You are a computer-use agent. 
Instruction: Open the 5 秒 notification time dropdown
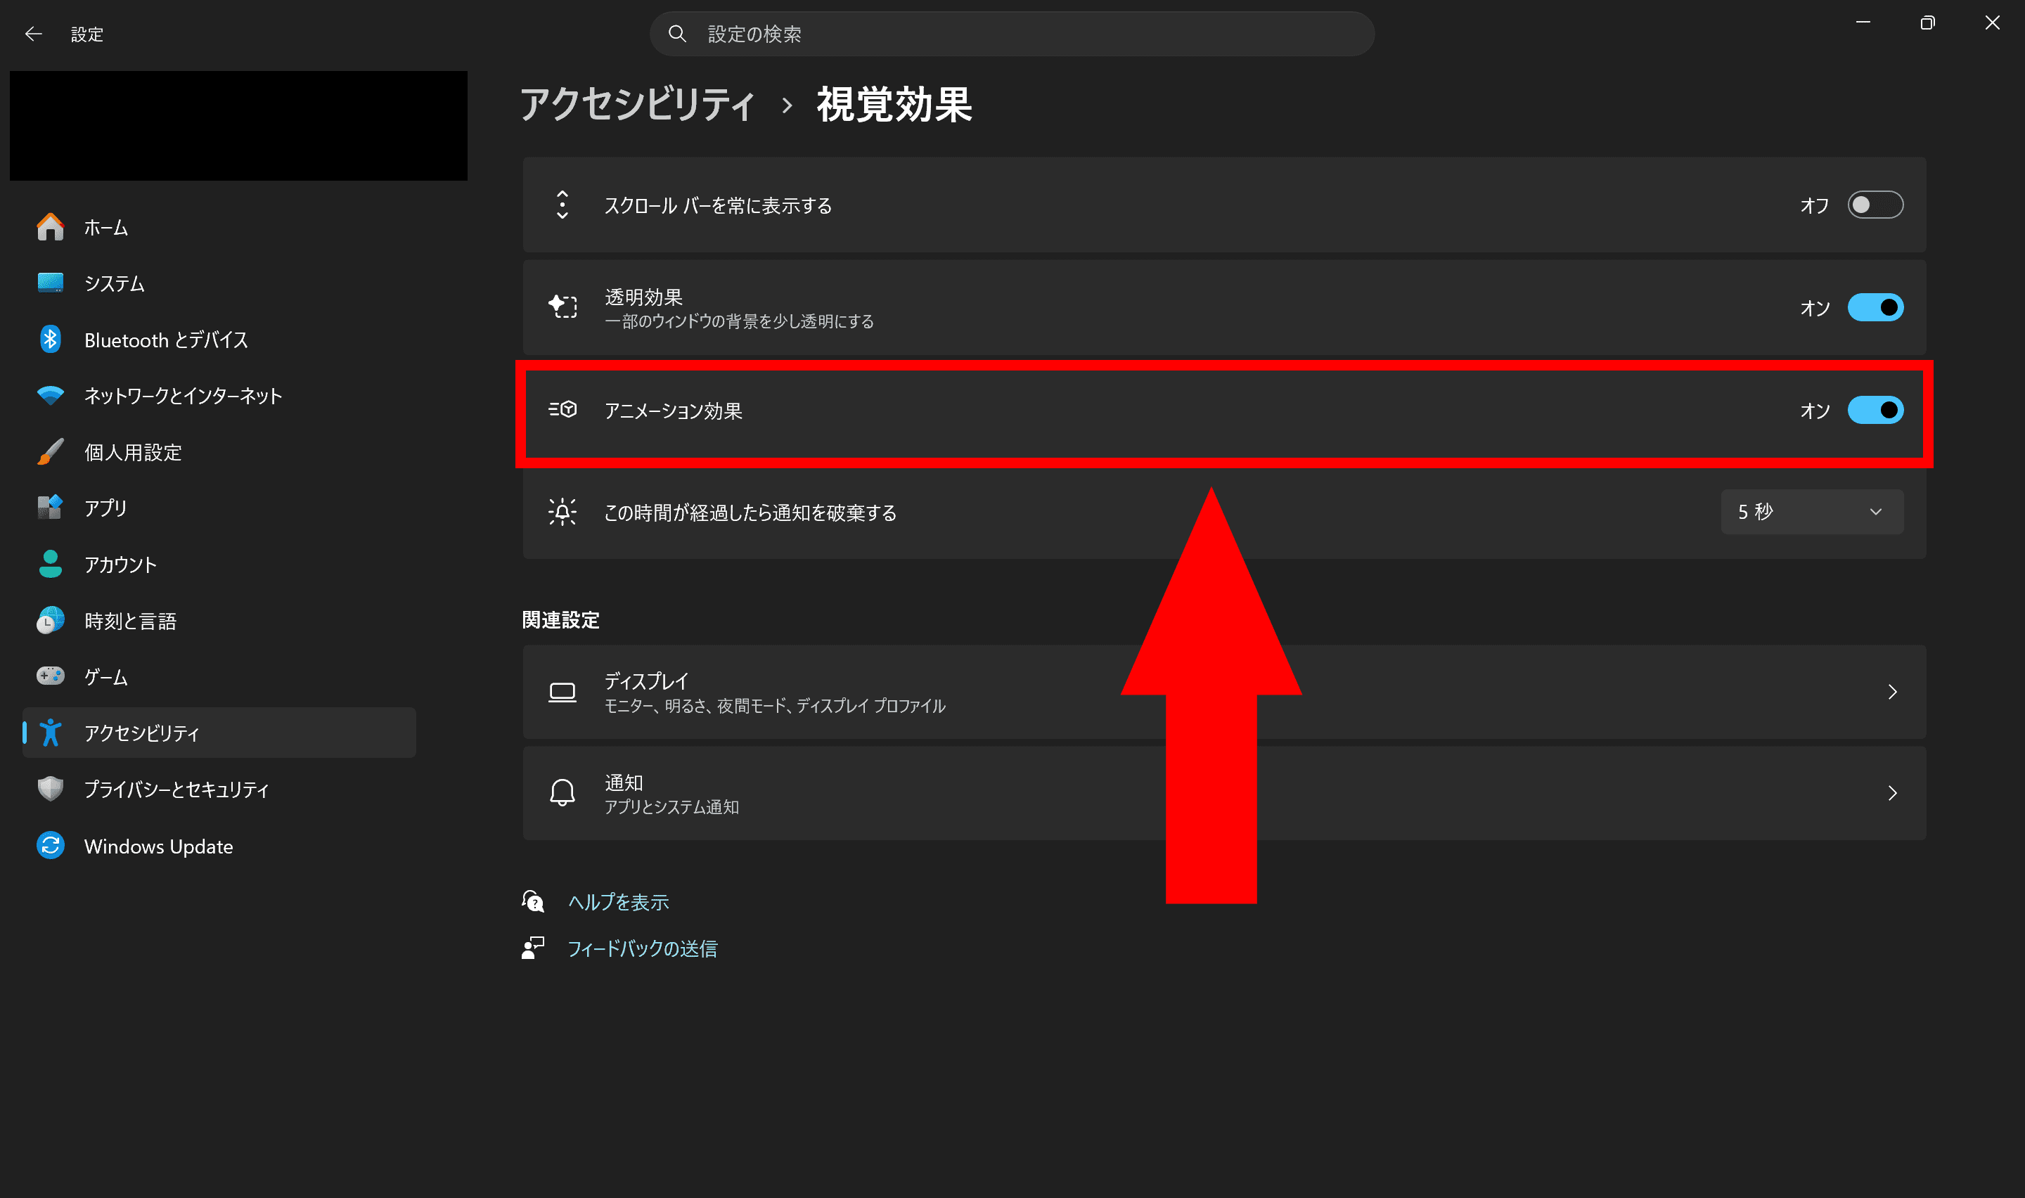[1812, 512]
